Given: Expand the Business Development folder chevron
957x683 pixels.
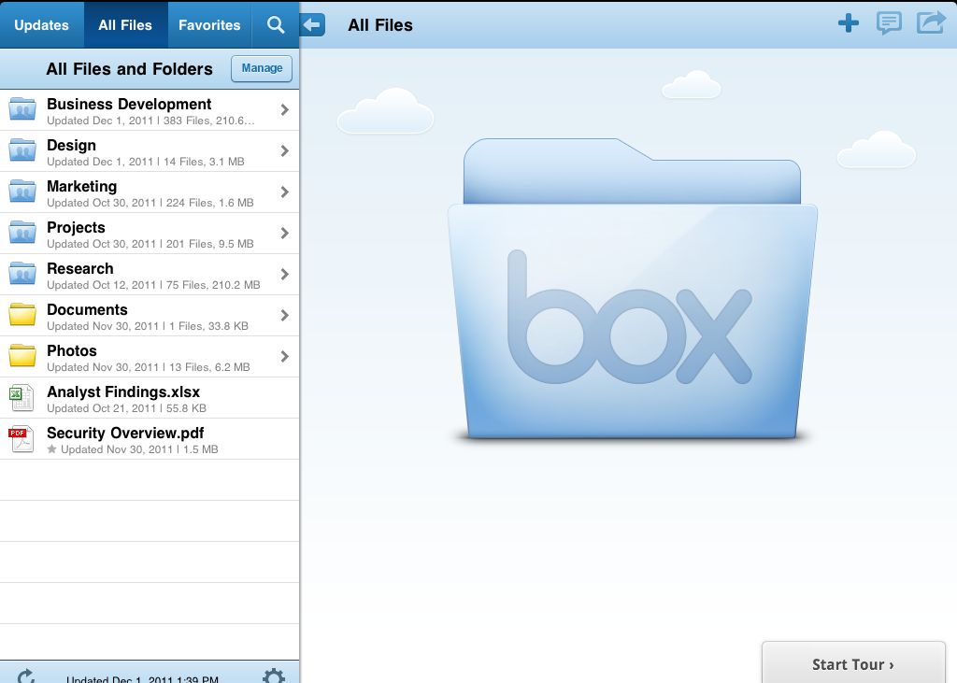Looking at the screenshot, I should pyautogui.click(x=284, y=110).
